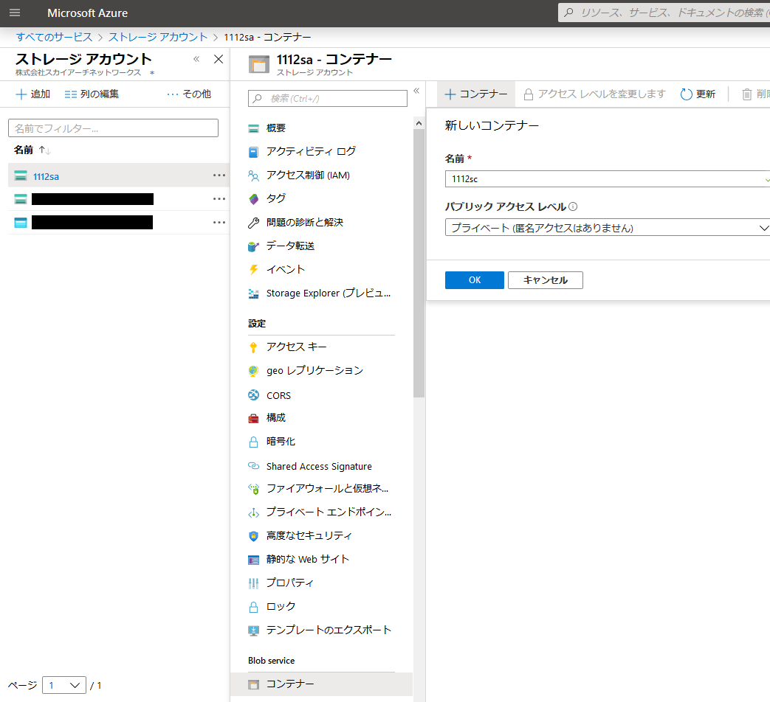Open the Azure portal hamburger menu
This screenshot has width=770, height=702.
(15, 13)
